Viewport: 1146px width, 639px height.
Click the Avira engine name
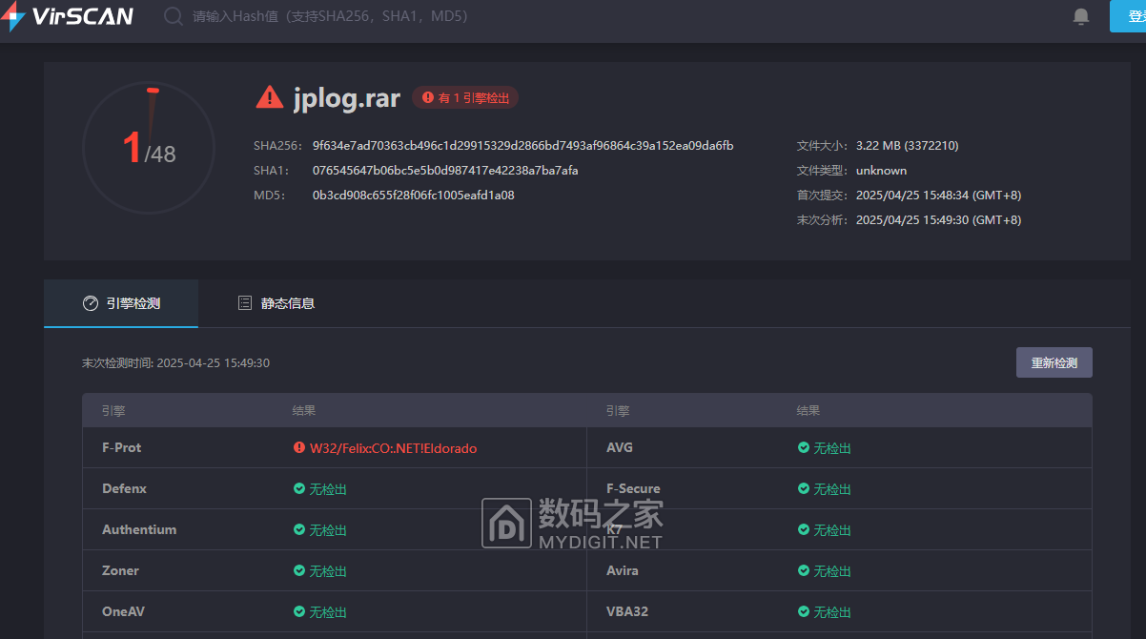point(623,570)
